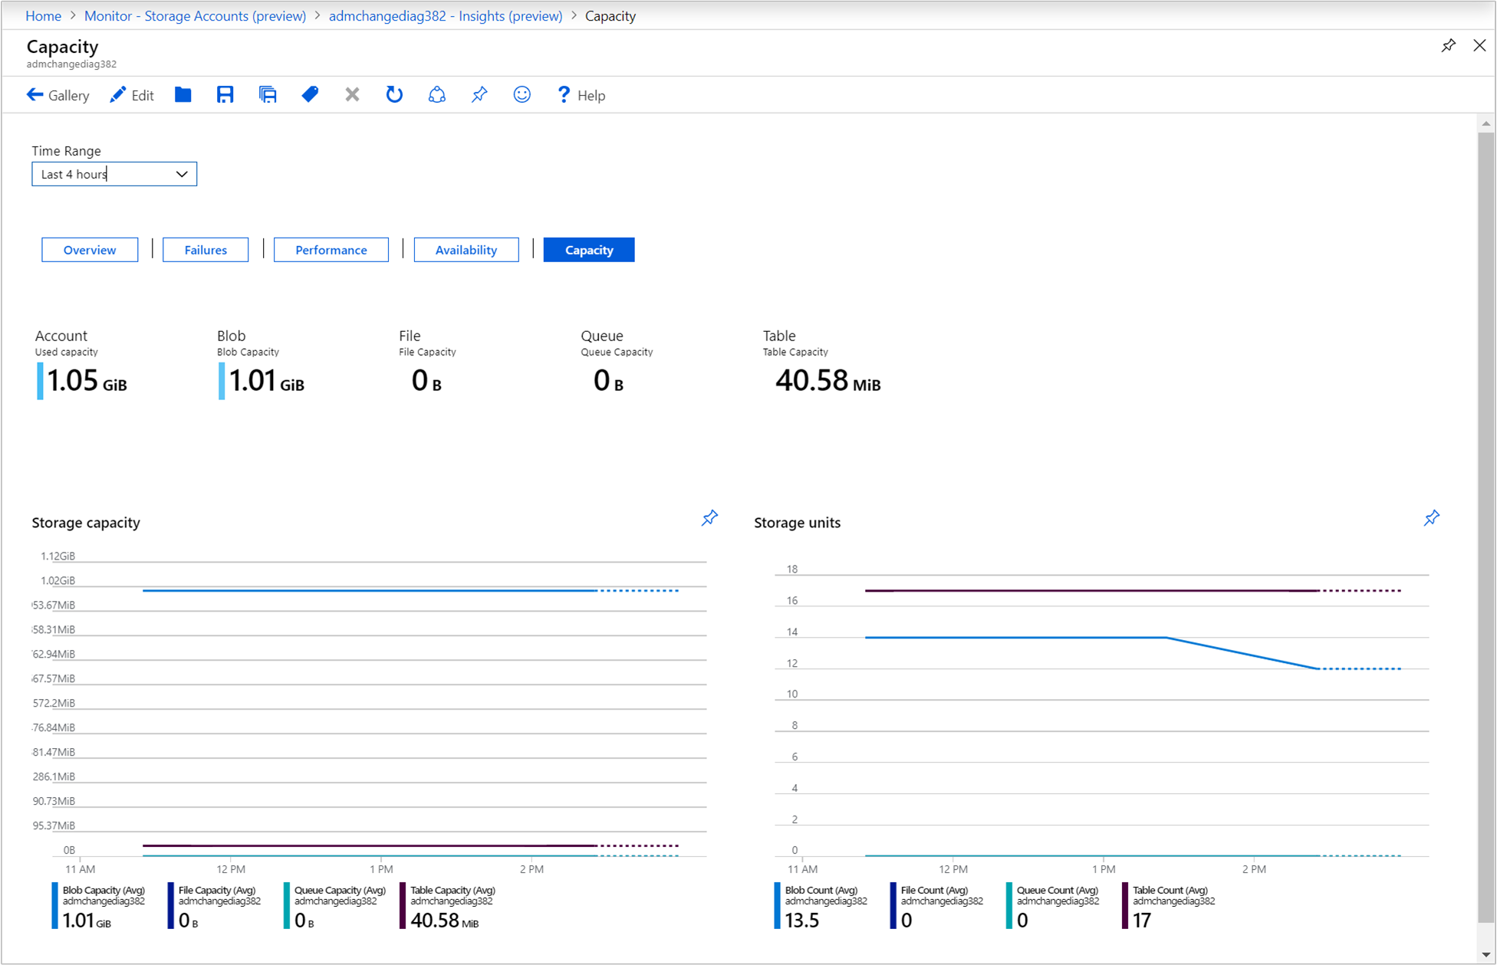
Task: Pin the Storage capacity chart
Action: [709, 518]
